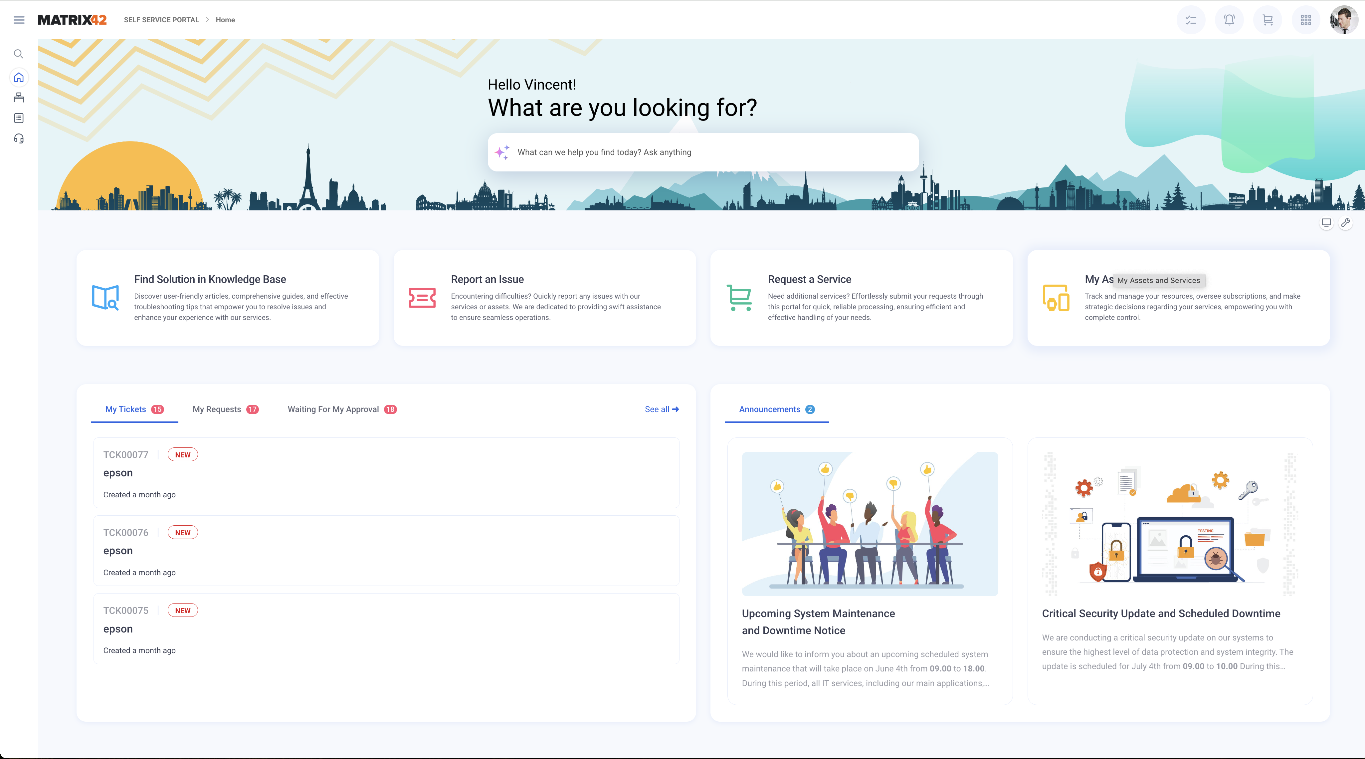The width and height of the screenshot is (1365, 759).
Task: Click the wrench customize page icon
Action: point(1345,223)
